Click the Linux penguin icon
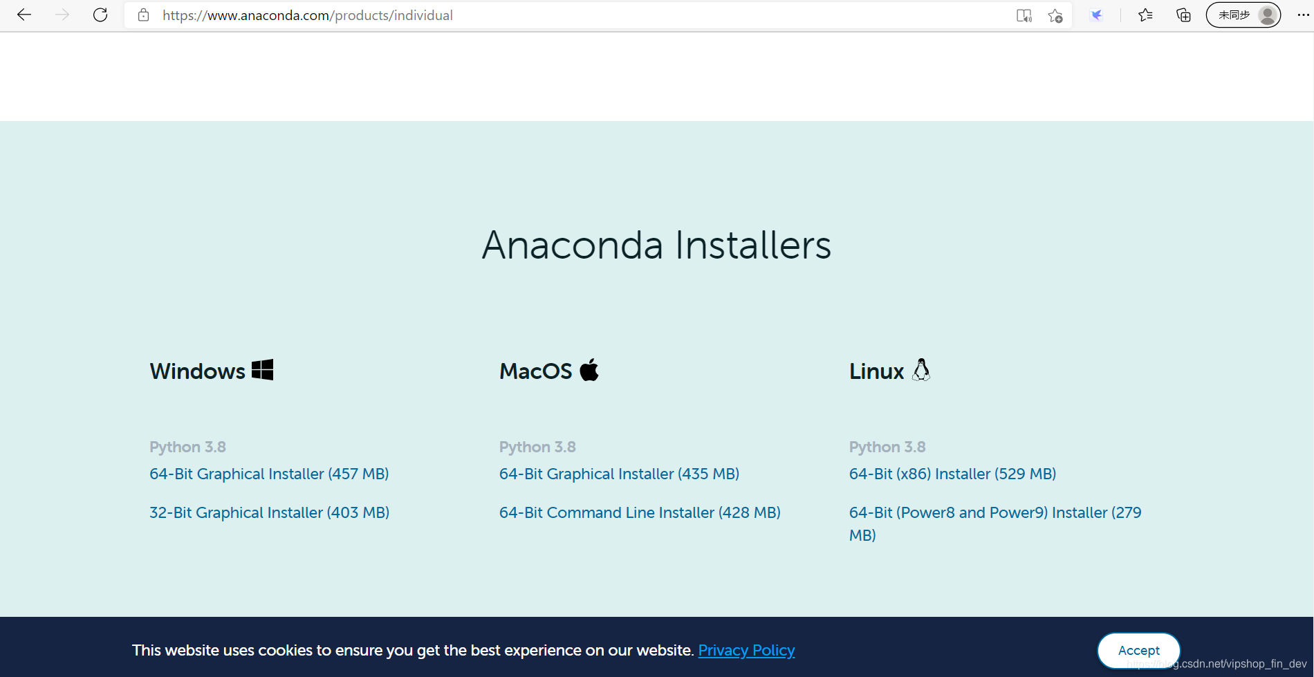This screenshot has width=1314, height=677. coord(921,370)
